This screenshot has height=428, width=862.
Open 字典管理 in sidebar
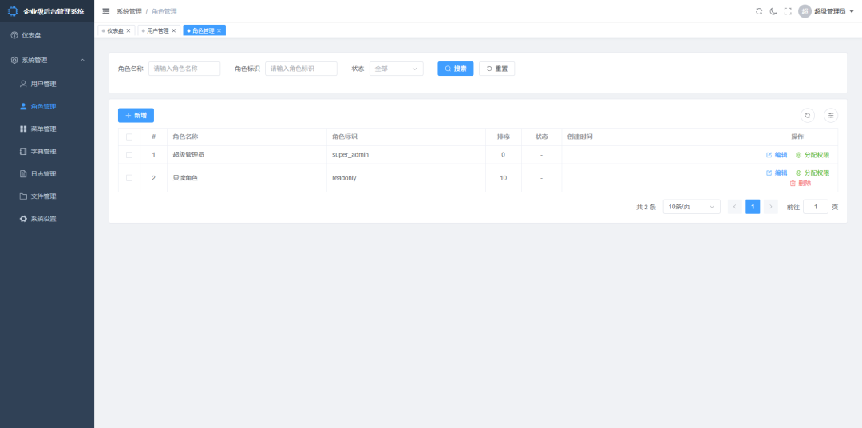click(47, 151)
